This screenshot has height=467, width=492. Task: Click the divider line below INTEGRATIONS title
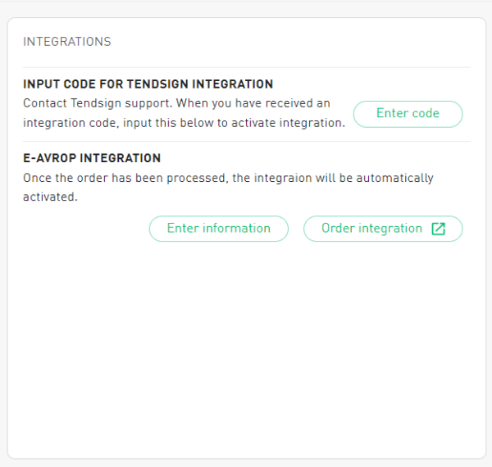[246, 67]
